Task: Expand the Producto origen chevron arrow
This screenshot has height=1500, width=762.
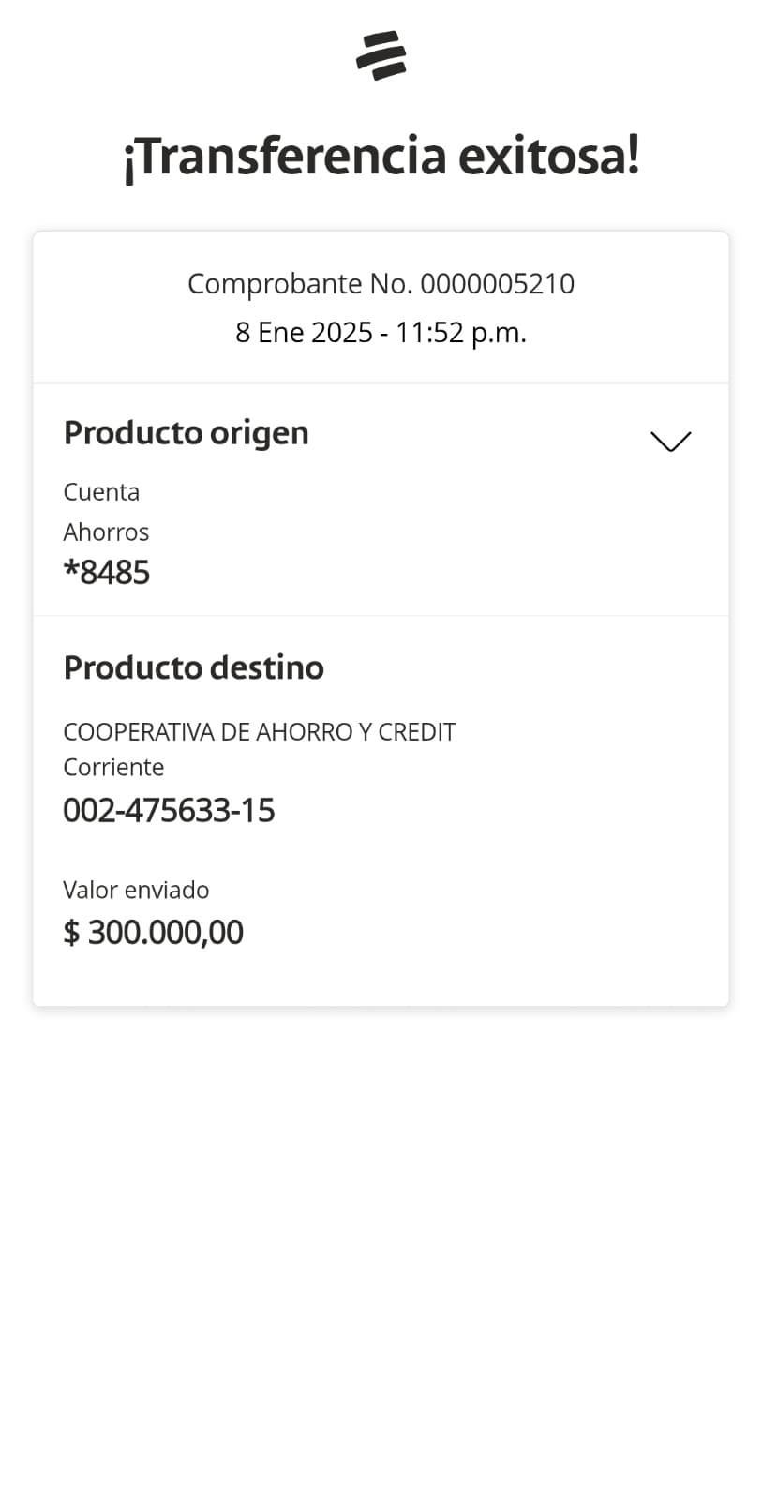Action: [670, 441]
